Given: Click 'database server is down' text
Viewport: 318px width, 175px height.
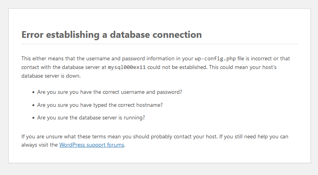Looking at the screenshot, I should pyautogui.click(x=51, y=76).
